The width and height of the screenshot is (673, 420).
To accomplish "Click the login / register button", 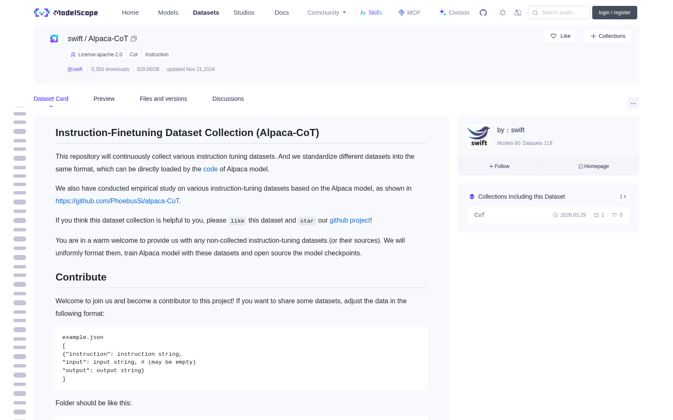I will point(615,13).
